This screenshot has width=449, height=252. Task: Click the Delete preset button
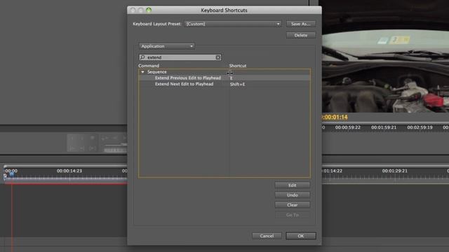(x=301, y=35)
